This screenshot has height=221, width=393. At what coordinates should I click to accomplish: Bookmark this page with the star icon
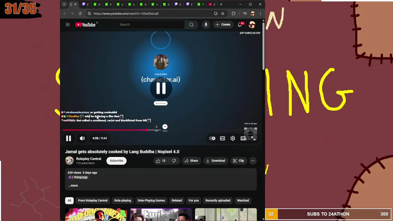(223, 14)
